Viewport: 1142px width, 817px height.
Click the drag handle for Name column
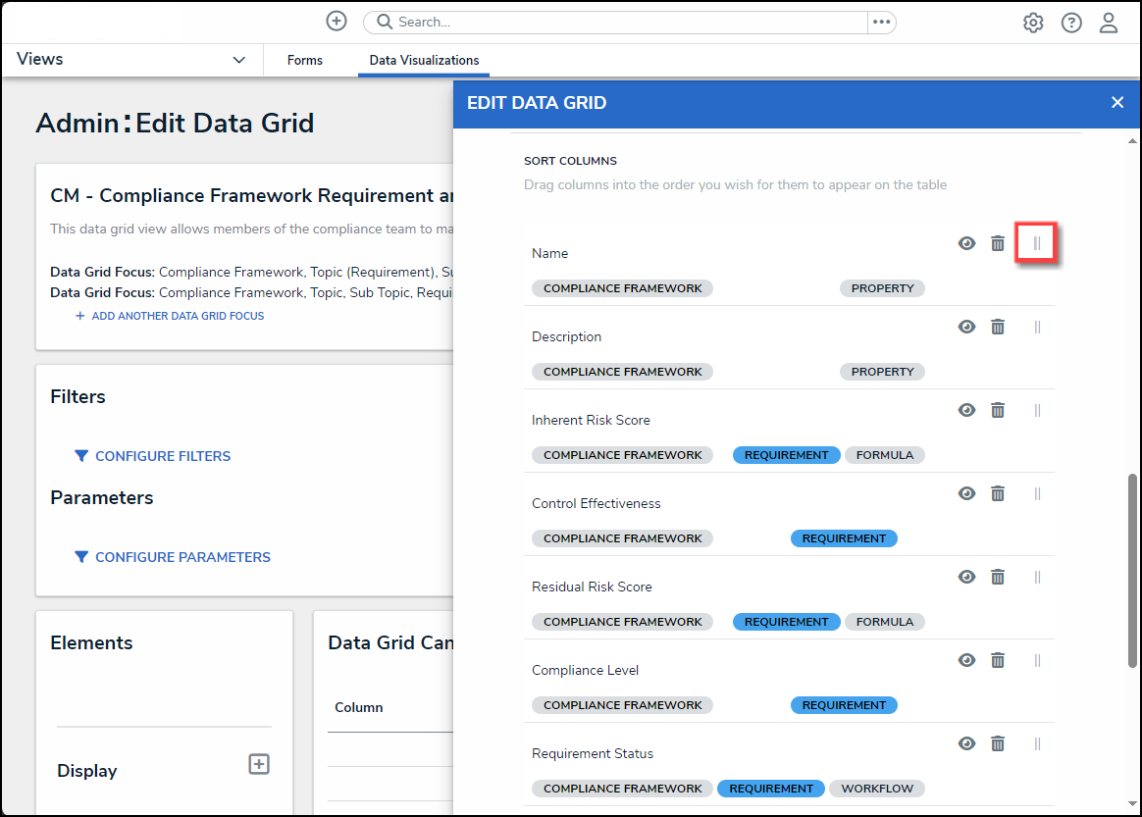click(1037, 243)
